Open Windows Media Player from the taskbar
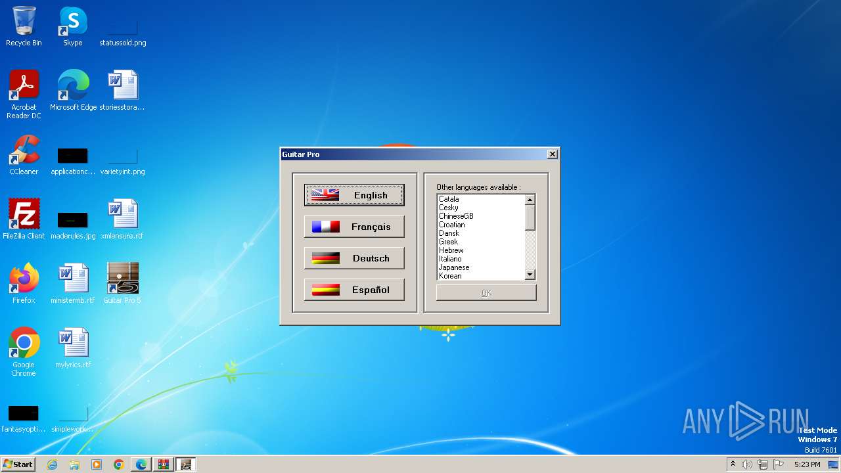The height and width of the screenshot is (473, 841). 97,464
